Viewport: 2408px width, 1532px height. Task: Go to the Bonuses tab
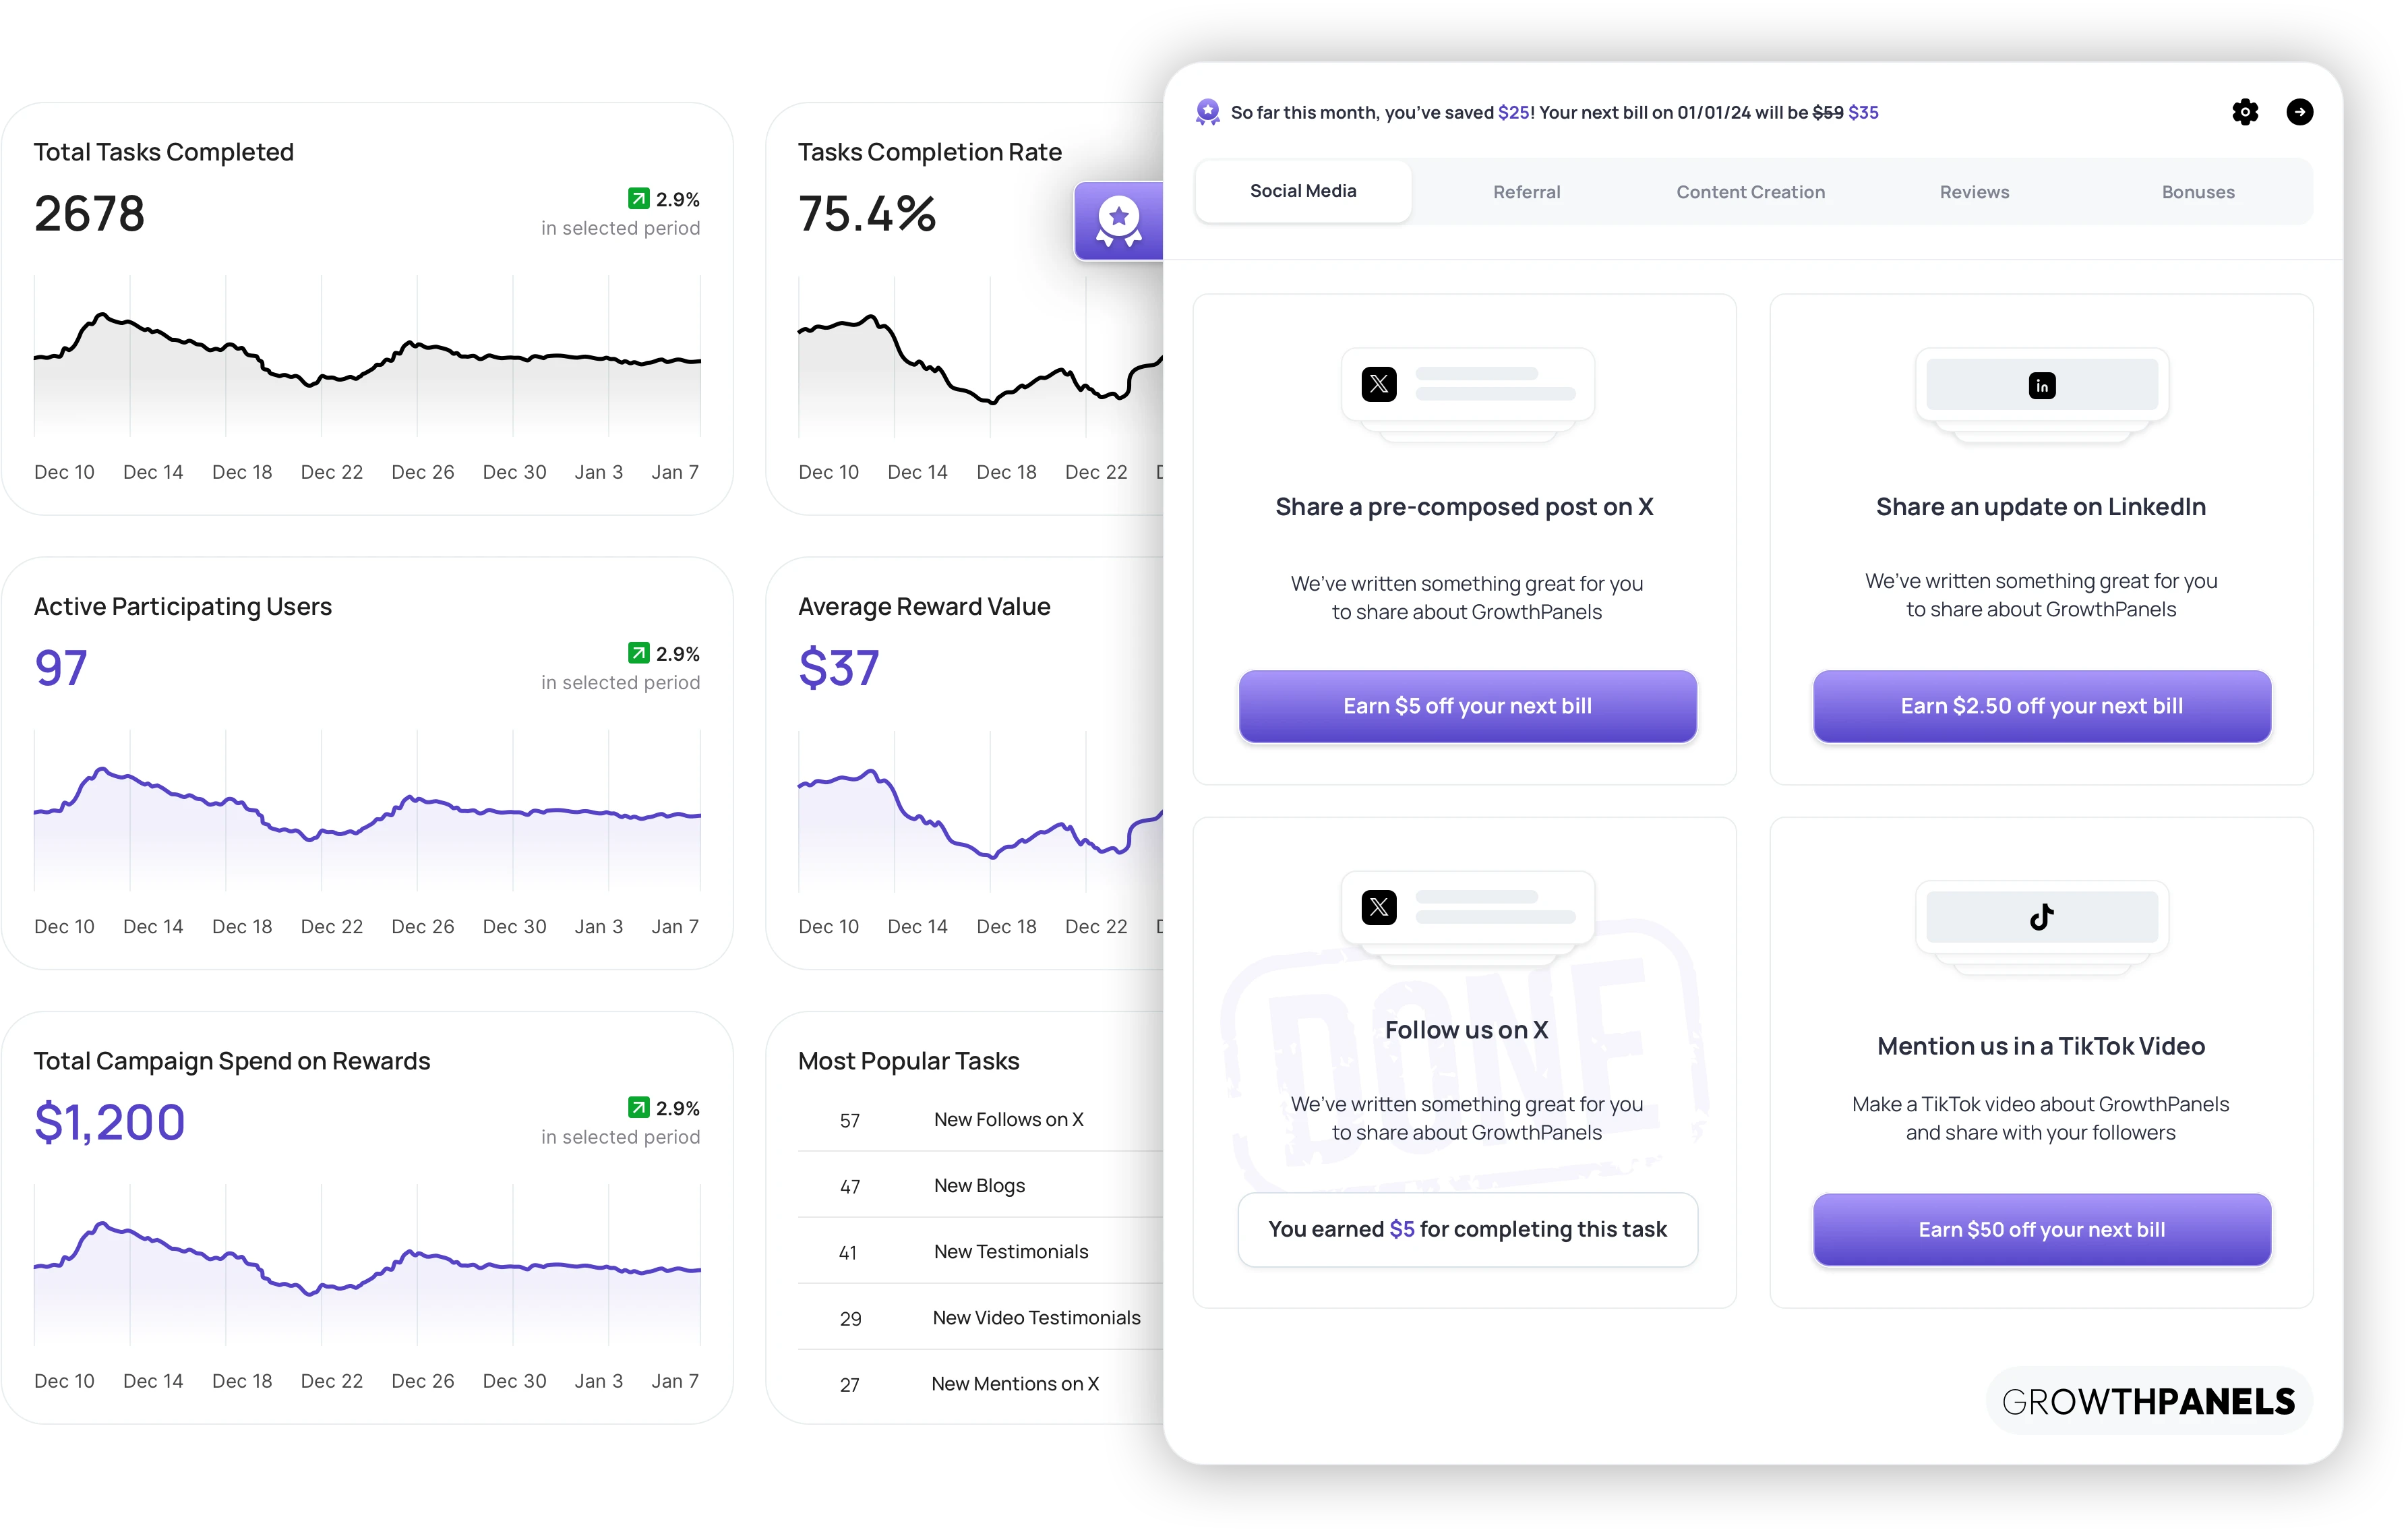[x=2197, y=192]
